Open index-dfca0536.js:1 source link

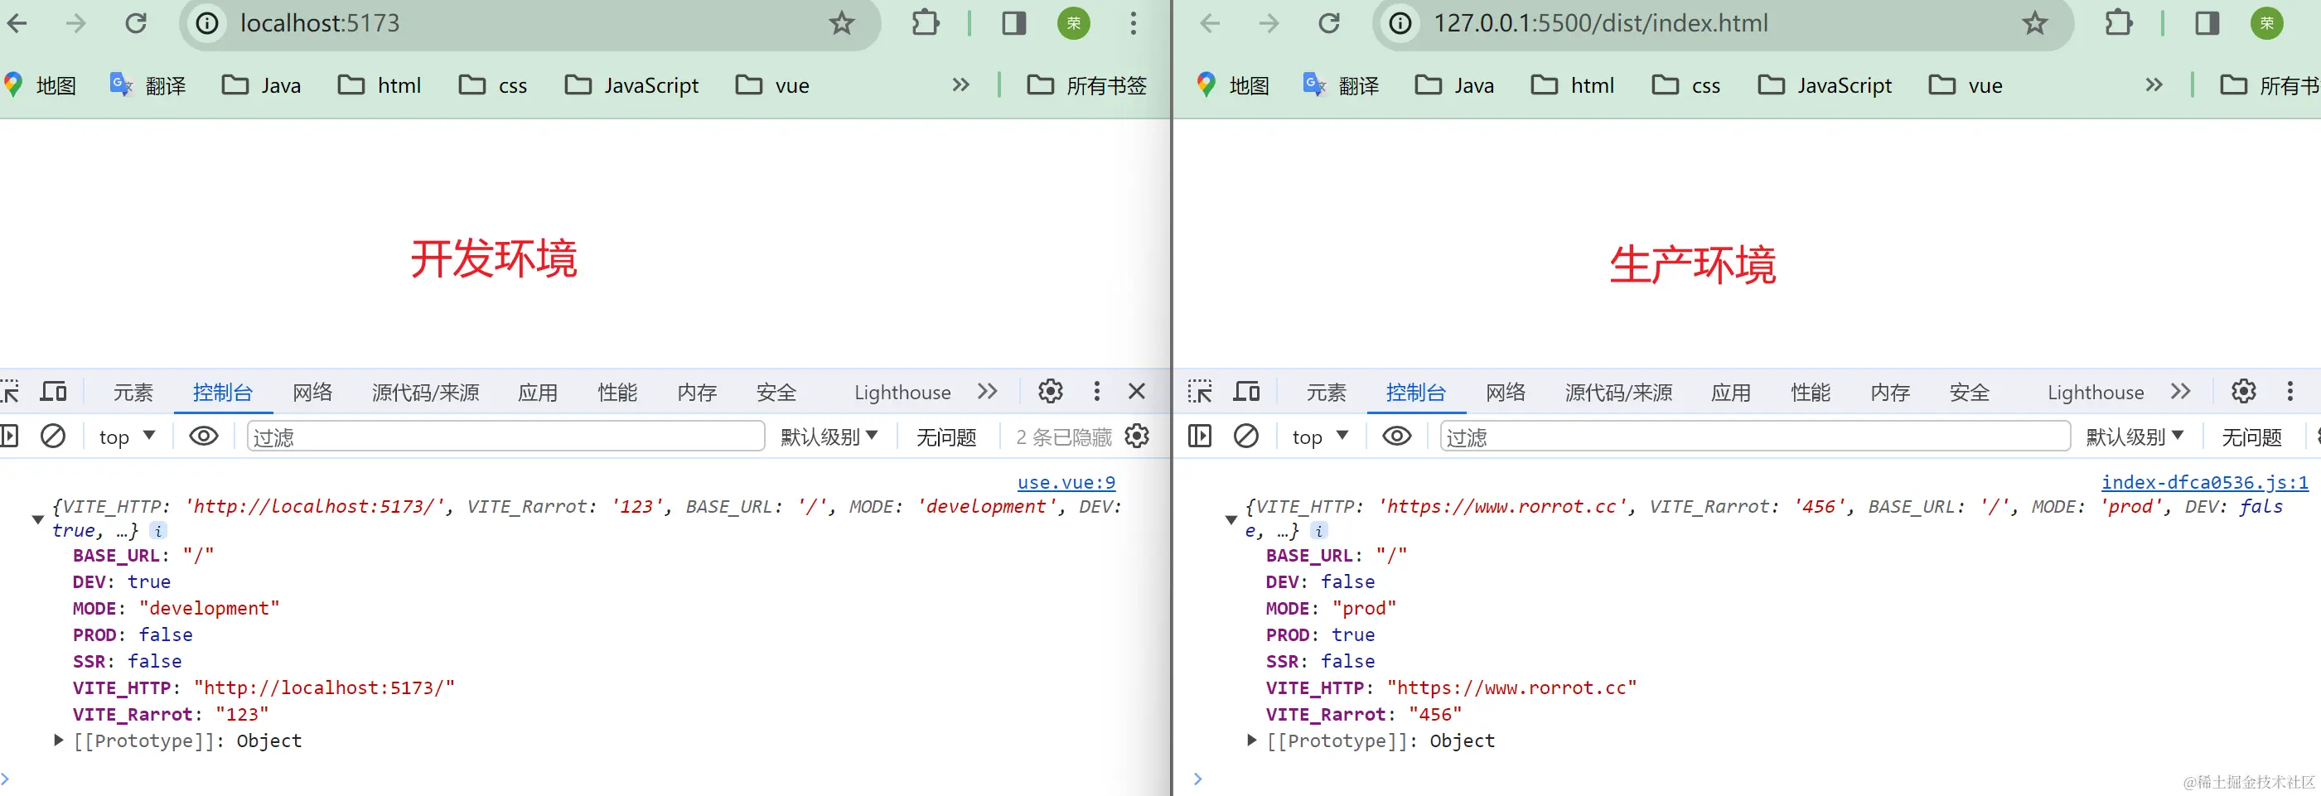pyautogui.click(x=2205, y=483)
